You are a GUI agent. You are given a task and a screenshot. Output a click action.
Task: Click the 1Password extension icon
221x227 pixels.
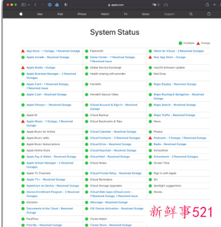[50, 5]
